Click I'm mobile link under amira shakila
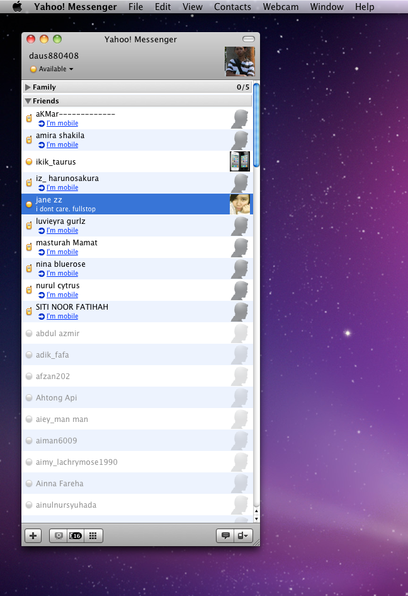 62,145
